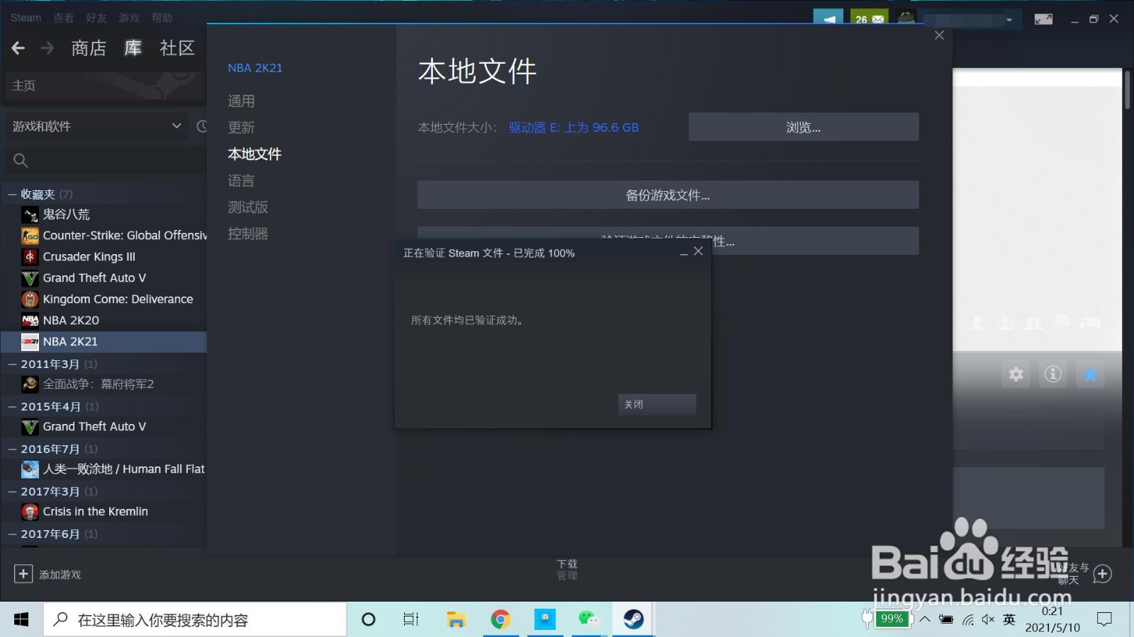1134x637 pixels.
Task: Toggle the favorite star icon
Action: coord(1091,374)
